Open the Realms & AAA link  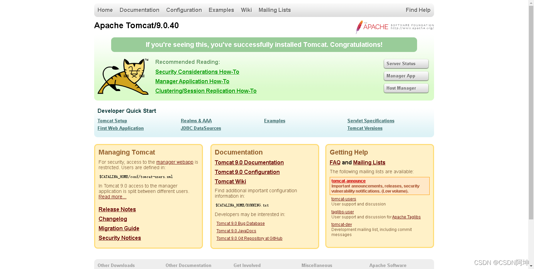[x=196, y=121]
